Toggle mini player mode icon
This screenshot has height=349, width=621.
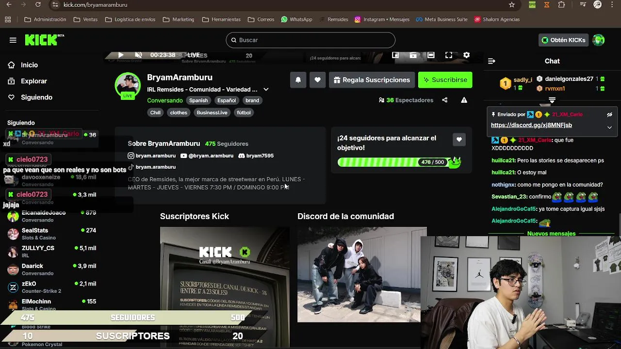pyautogui.click(x=395, y=55)
